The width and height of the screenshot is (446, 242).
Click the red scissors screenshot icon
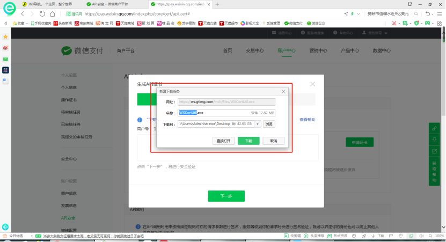394,23
